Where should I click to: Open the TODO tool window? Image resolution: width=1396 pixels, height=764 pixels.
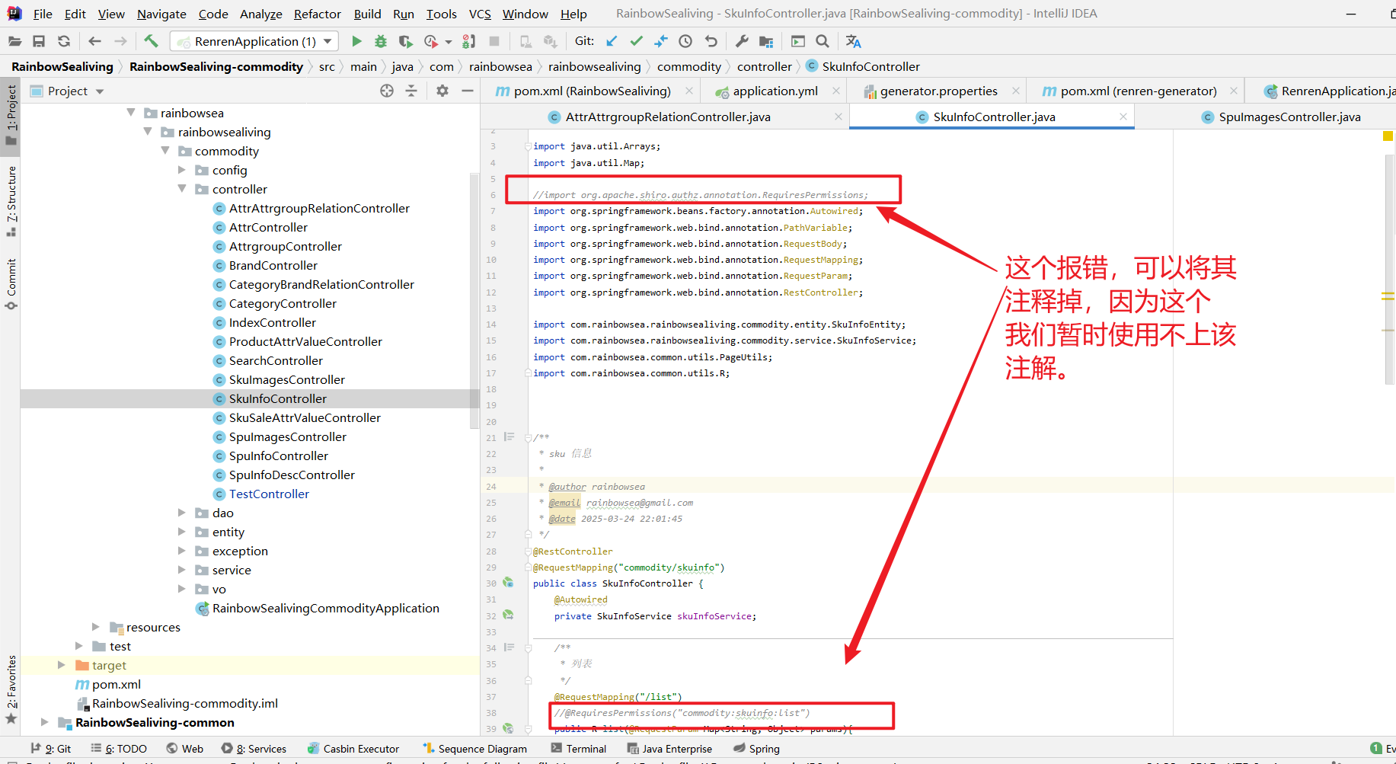118,749
